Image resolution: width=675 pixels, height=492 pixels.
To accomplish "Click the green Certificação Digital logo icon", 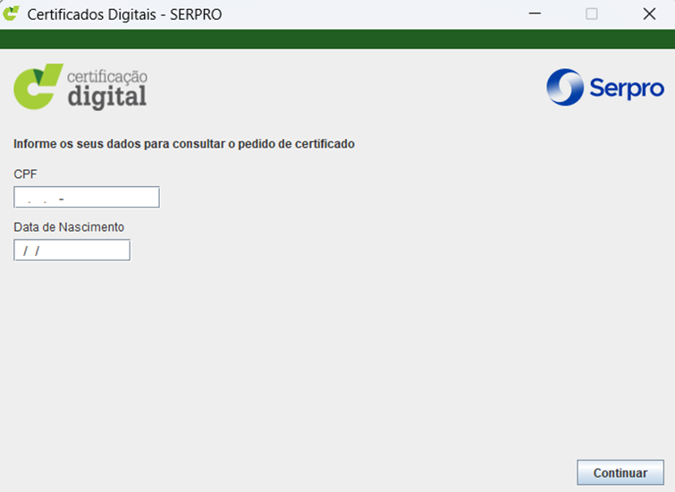I will coord(38,87).
